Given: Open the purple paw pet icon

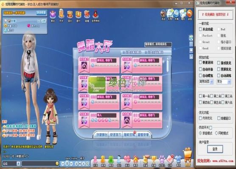Looking at the screenshot, I should click(x=162, y=159).
